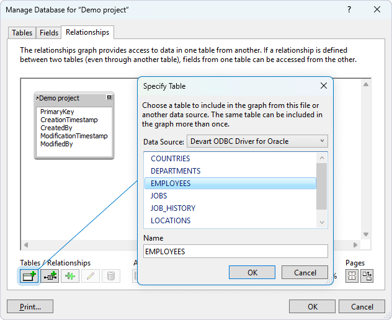Click CreatedBy field in Demo project table

point(56,128)
